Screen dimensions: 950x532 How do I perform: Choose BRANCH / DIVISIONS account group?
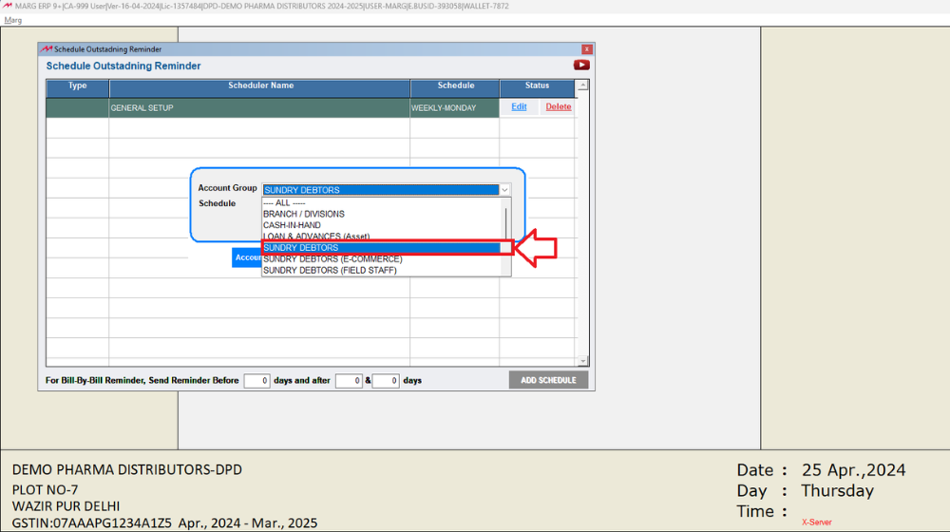coord(304,214)
